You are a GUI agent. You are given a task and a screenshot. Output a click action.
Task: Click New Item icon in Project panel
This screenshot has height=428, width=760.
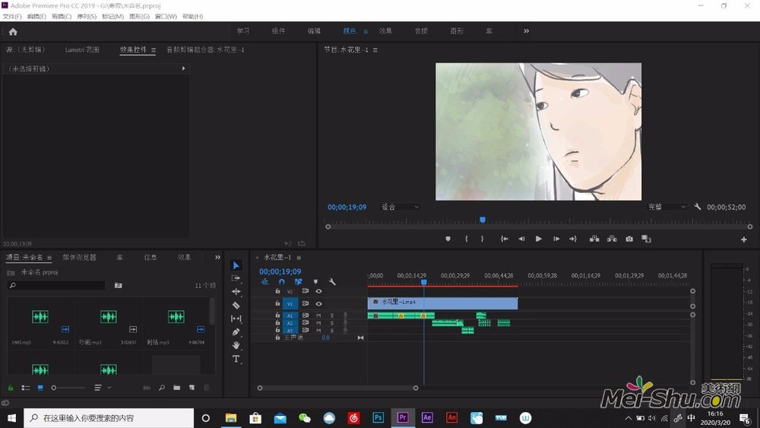(192, 388)
